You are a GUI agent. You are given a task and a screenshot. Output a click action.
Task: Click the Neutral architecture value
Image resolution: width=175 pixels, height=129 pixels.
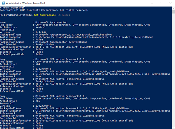(x=40, y=27)
